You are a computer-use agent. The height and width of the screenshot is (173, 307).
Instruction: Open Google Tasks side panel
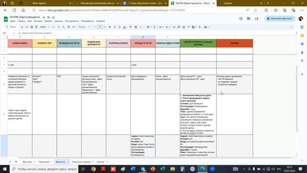pyautogui.click(x=302, y=44)
